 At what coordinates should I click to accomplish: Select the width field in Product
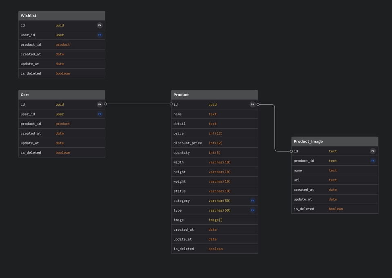click(214, 162)
